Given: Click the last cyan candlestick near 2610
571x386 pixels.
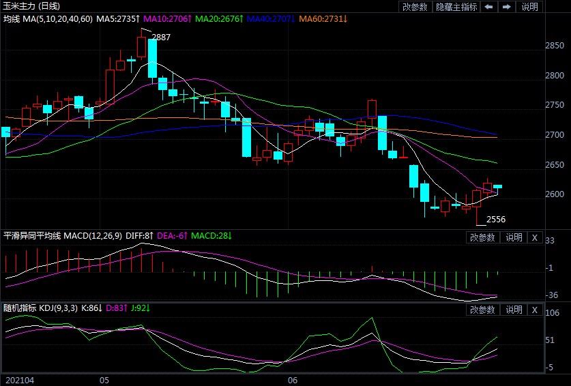Looking at the screenshot, I should click(498, 190).
